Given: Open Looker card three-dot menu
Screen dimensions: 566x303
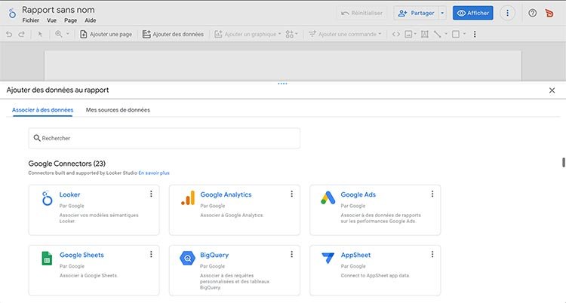Looking at the screenshot, I should pyautogui.click(x=151, y=194).
